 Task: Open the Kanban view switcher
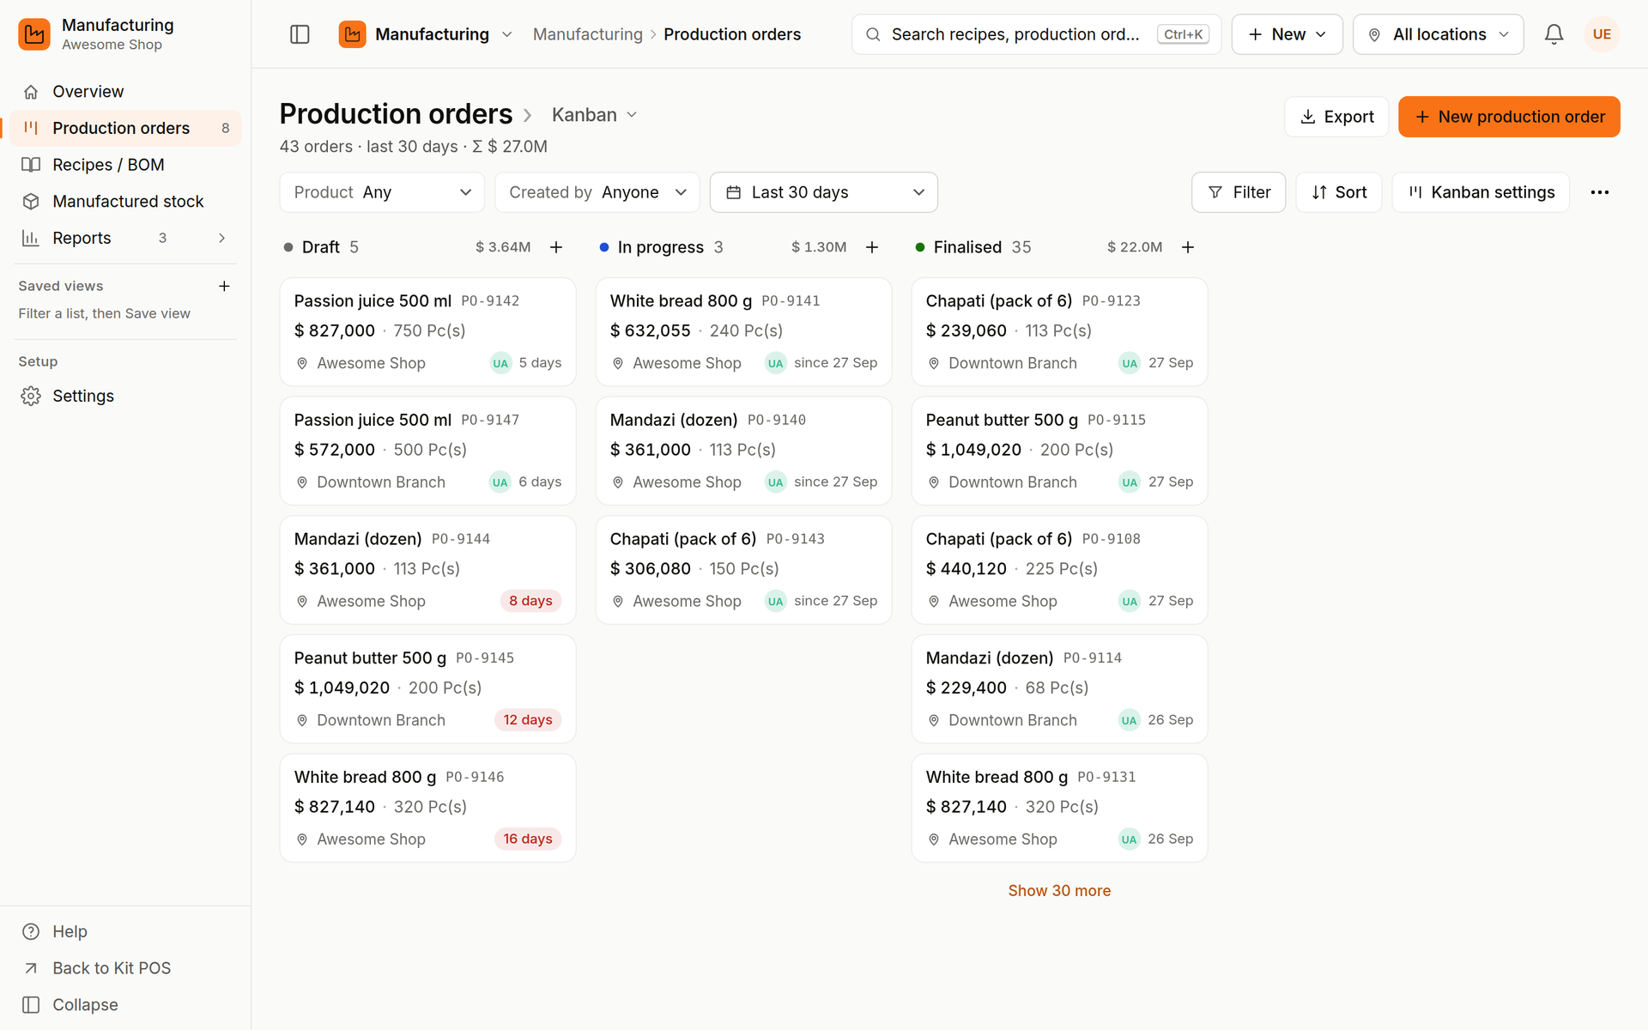pyautogui.click(x=594, y=115)
